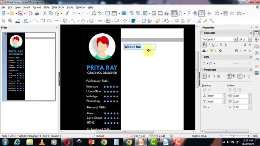Insert special character omega icon
The image size is (260, 146).
(x=180, y=13)
